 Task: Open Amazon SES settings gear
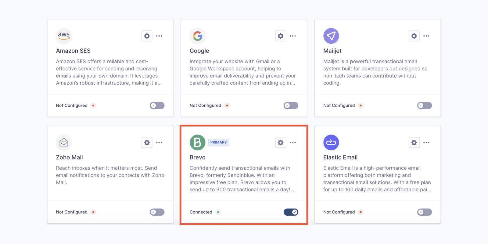coord(147,36)
